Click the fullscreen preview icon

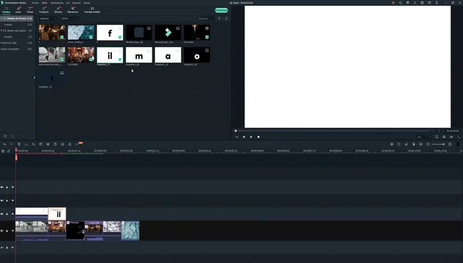coord(458,137)
